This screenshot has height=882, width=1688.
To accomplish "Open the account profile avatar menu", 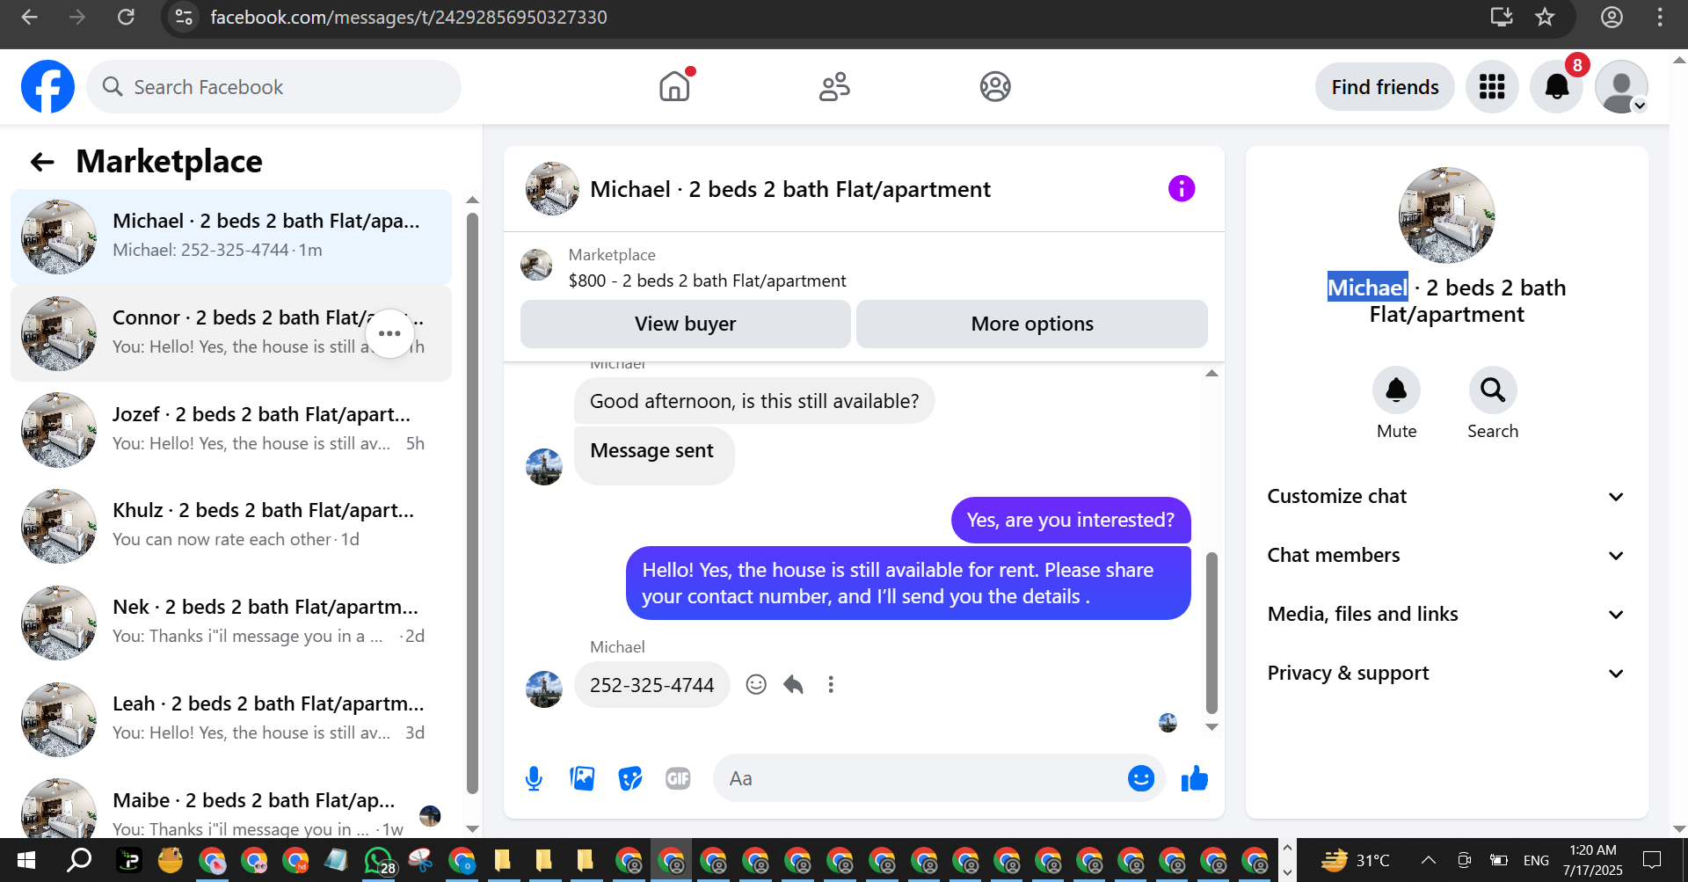I will point(1621,86).
